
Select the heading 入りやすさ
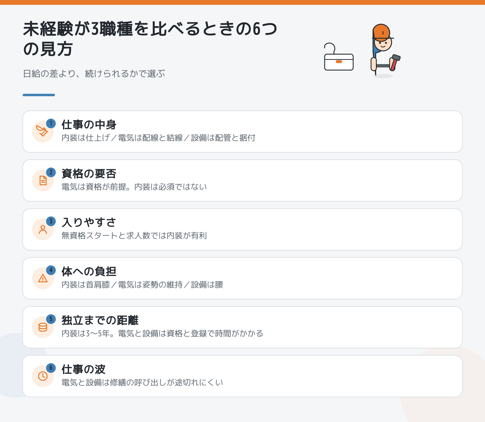tap(89, 223)
